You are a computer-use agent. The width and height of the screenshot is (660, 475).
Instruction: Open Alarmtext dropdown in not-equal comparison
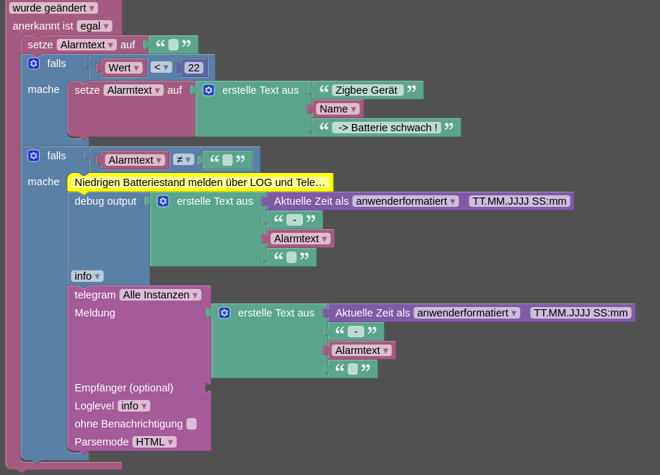[x=135, y=160]
